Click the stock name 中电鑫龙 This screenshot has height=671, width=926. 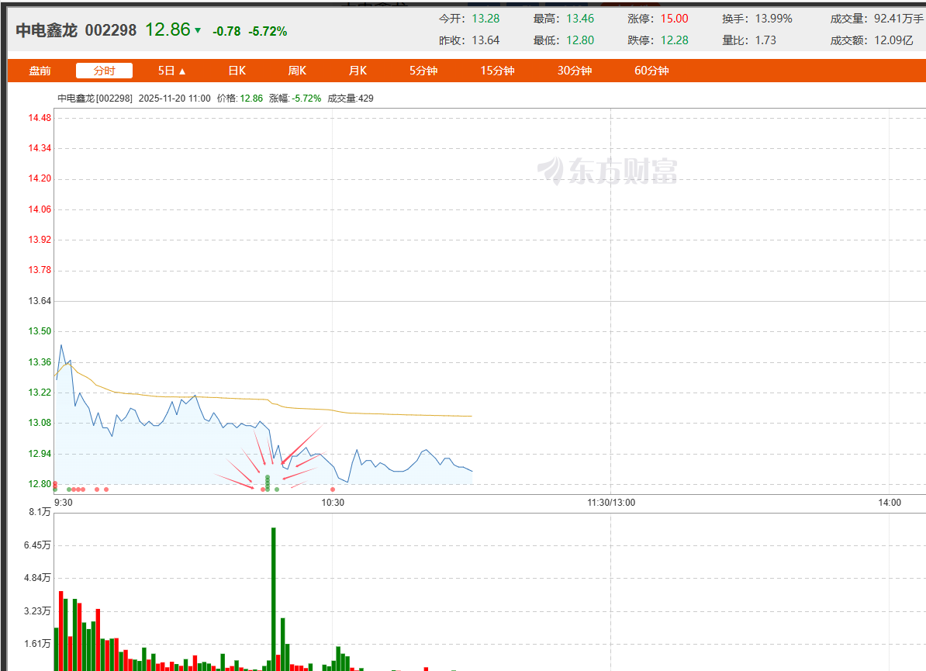[47, 30]
